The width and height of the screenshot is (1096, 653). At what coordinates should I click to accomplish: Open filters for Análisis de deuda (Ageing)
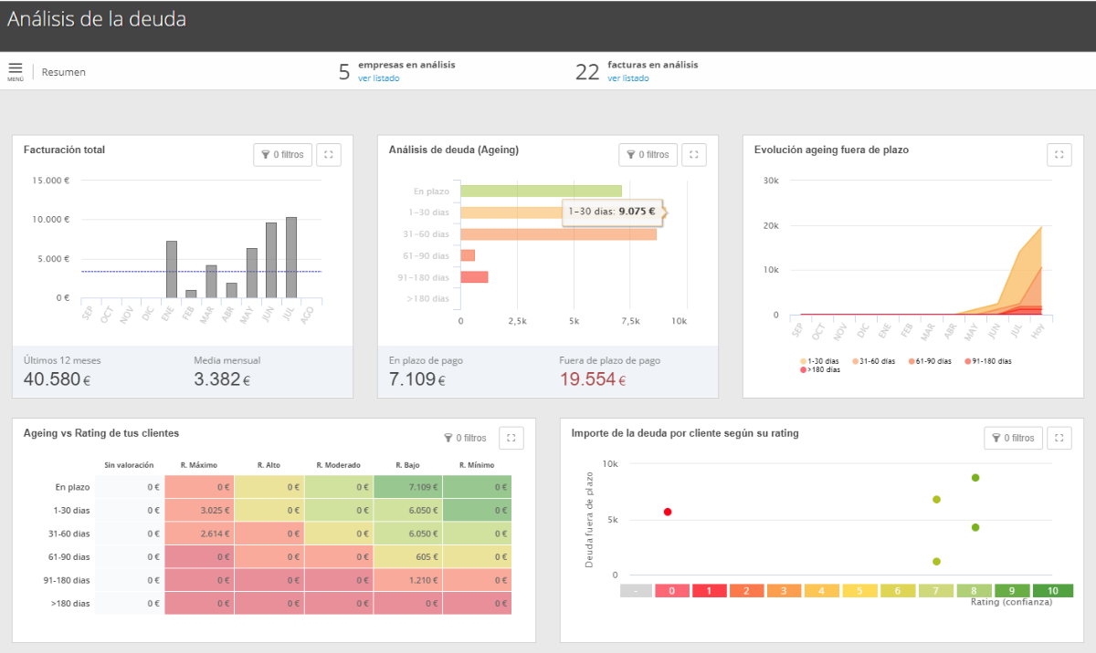(x=648, y=155)
